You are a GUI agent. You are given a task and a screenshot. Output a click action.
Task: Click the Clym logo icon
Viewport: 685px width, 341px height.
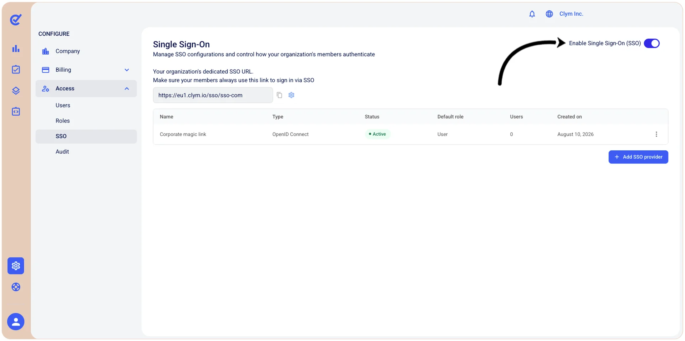point(16,19)
